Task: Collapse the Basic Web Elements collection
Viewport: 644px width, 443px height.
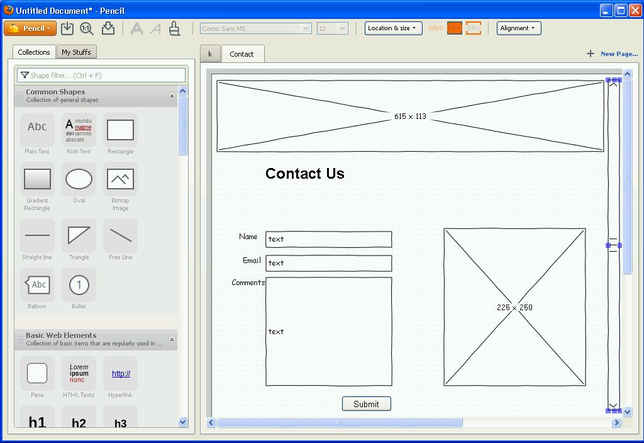Action: [20, 339]
